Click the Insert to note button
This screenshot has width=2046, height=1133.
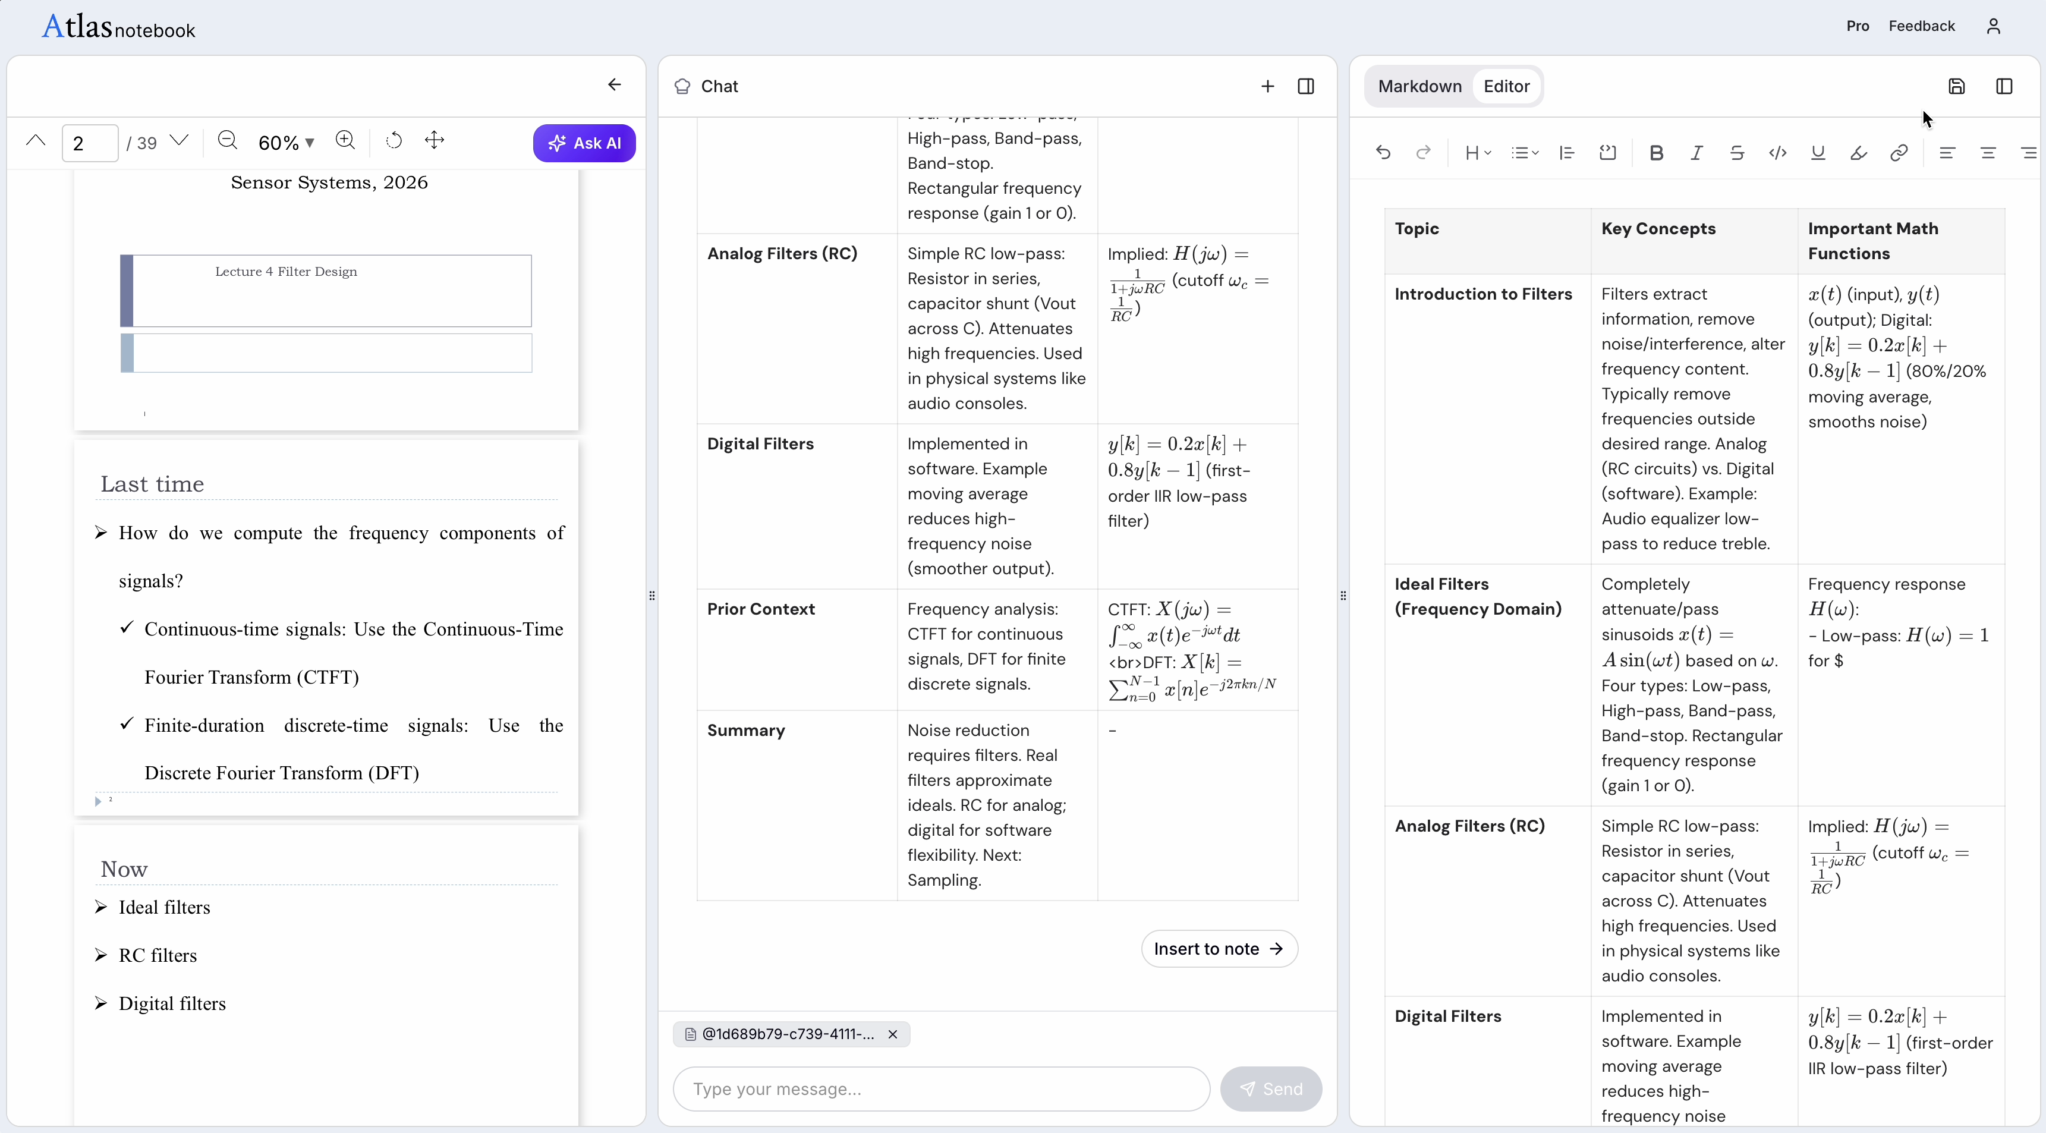click(x=1219, y=949)
